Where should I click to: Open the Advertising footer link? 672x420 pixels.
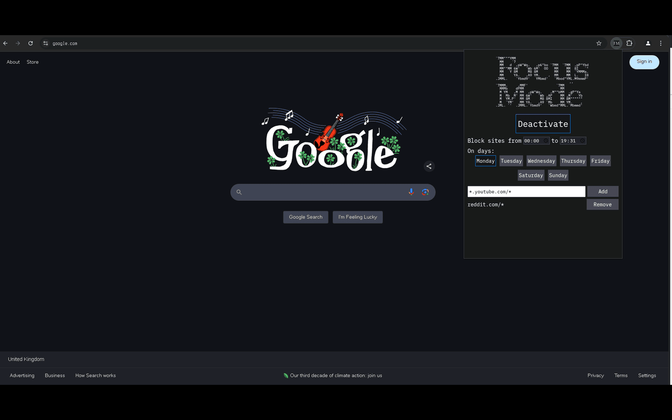click(x=22, y=375)
